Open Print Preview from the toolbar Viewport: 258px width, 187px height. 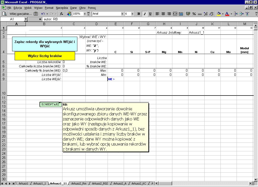(x=5, y=14)
